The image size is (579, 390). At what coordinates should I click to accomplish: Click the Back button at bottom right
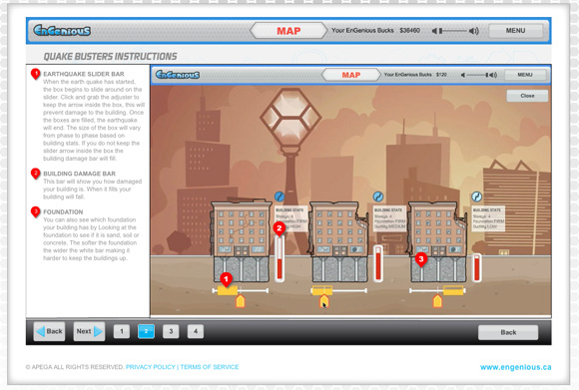point(508,332)
